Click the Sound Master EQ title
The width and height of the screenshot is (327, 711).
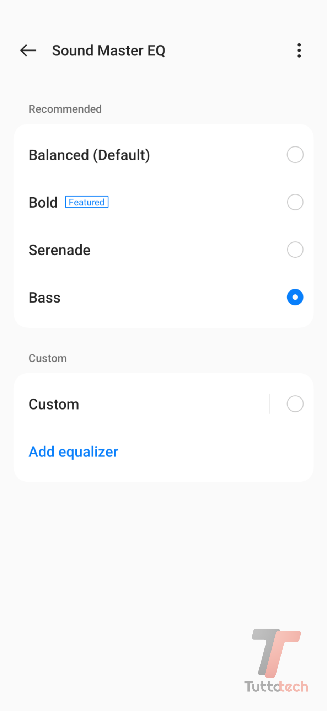[108, 50]
